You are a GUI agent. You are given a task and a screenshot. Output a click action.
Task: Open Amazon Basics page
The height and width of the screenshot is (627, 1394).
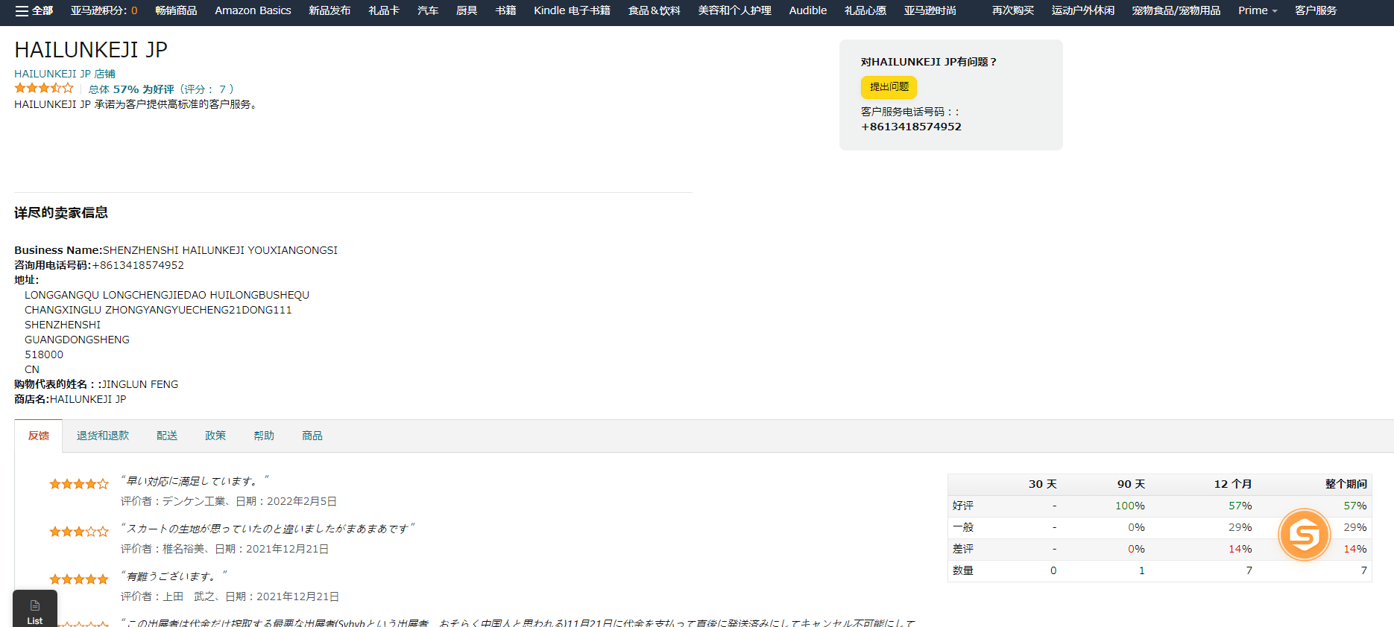point(253,10)
